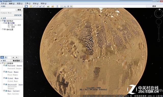Click the folder icon of 临时位置

(x=5, y=29)
